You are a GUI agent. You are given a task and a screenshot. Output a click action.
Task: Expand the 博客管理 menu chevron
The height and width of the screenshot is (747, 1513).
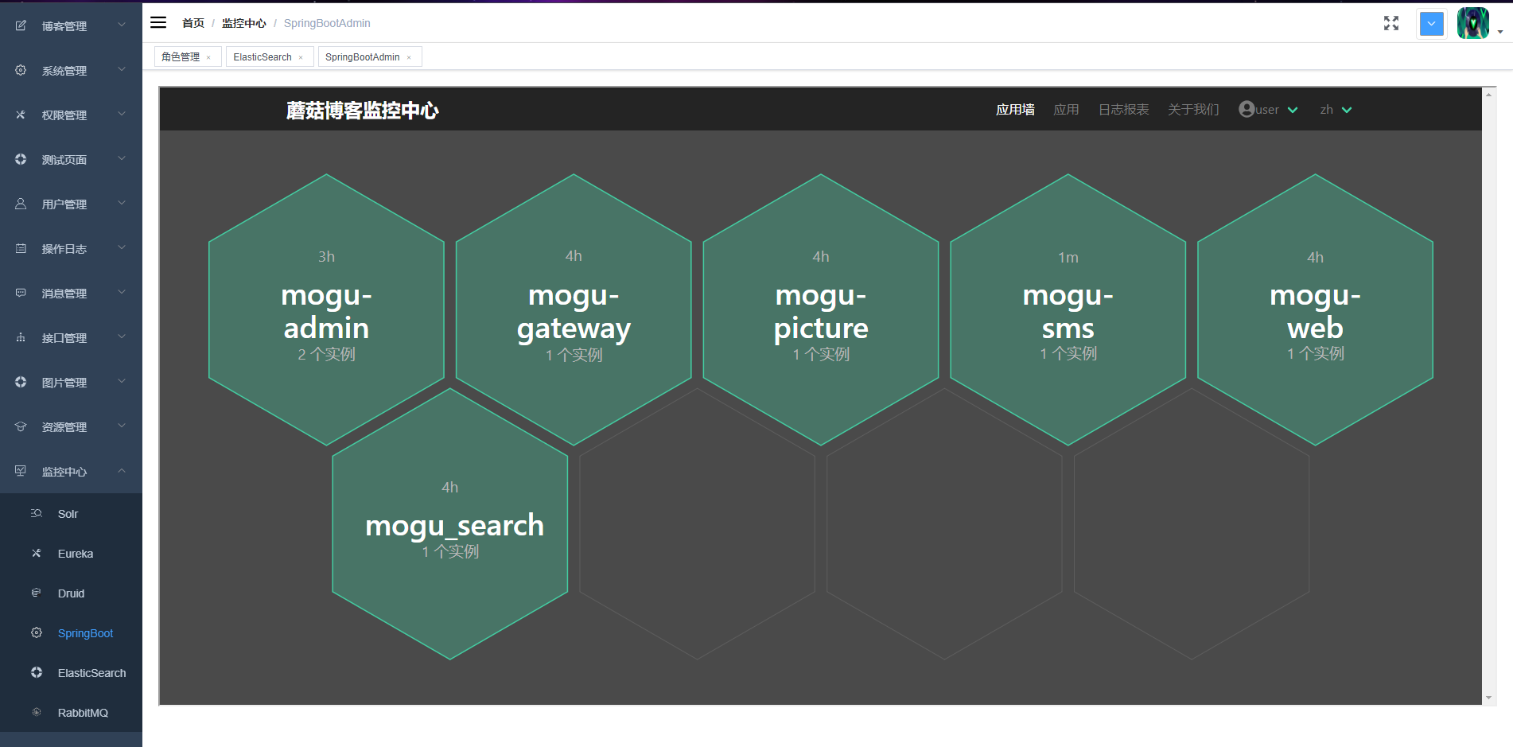(x=122, y=25)
